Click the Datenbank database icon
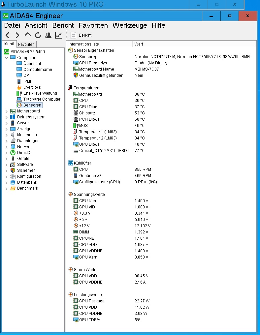The height and width of the screenshot is (335, 260). 13,182
